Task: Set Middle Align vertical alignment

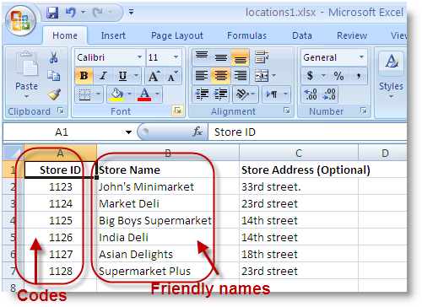Action: [221, 57]
